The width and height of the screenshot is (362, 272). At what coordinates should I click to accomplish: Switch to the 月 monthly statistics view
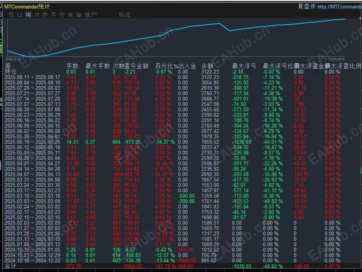pos(37,14)
